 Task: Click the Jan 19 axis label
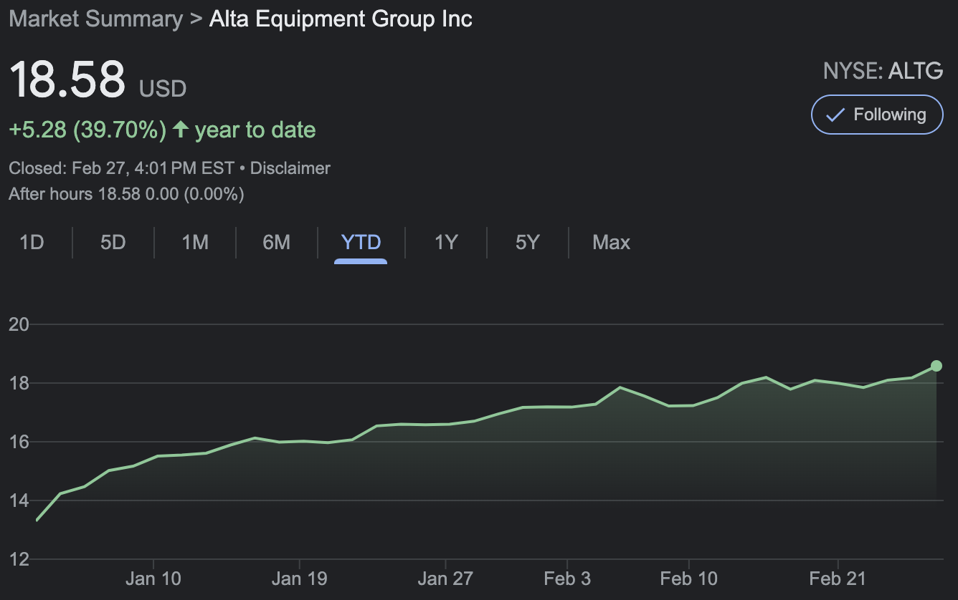(x=299, y=579)
